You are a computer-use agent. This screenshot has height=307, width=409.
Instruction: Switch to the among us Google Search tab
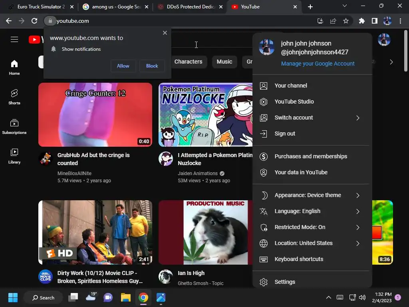pyautogui.click(x=115, y=7)
